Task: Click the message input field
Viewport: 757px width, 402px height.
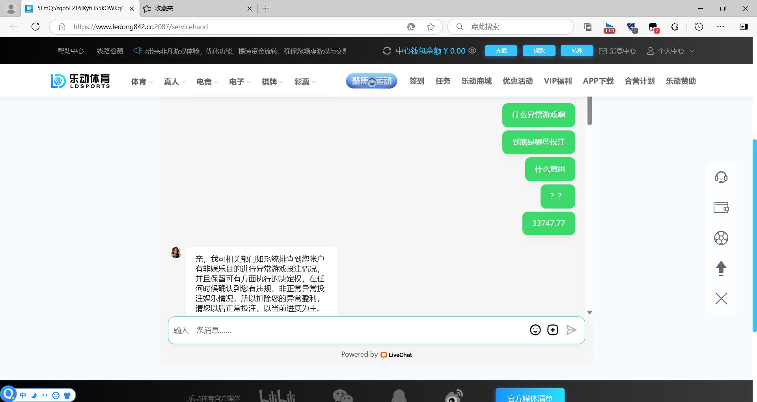Action: pos(347,330)
